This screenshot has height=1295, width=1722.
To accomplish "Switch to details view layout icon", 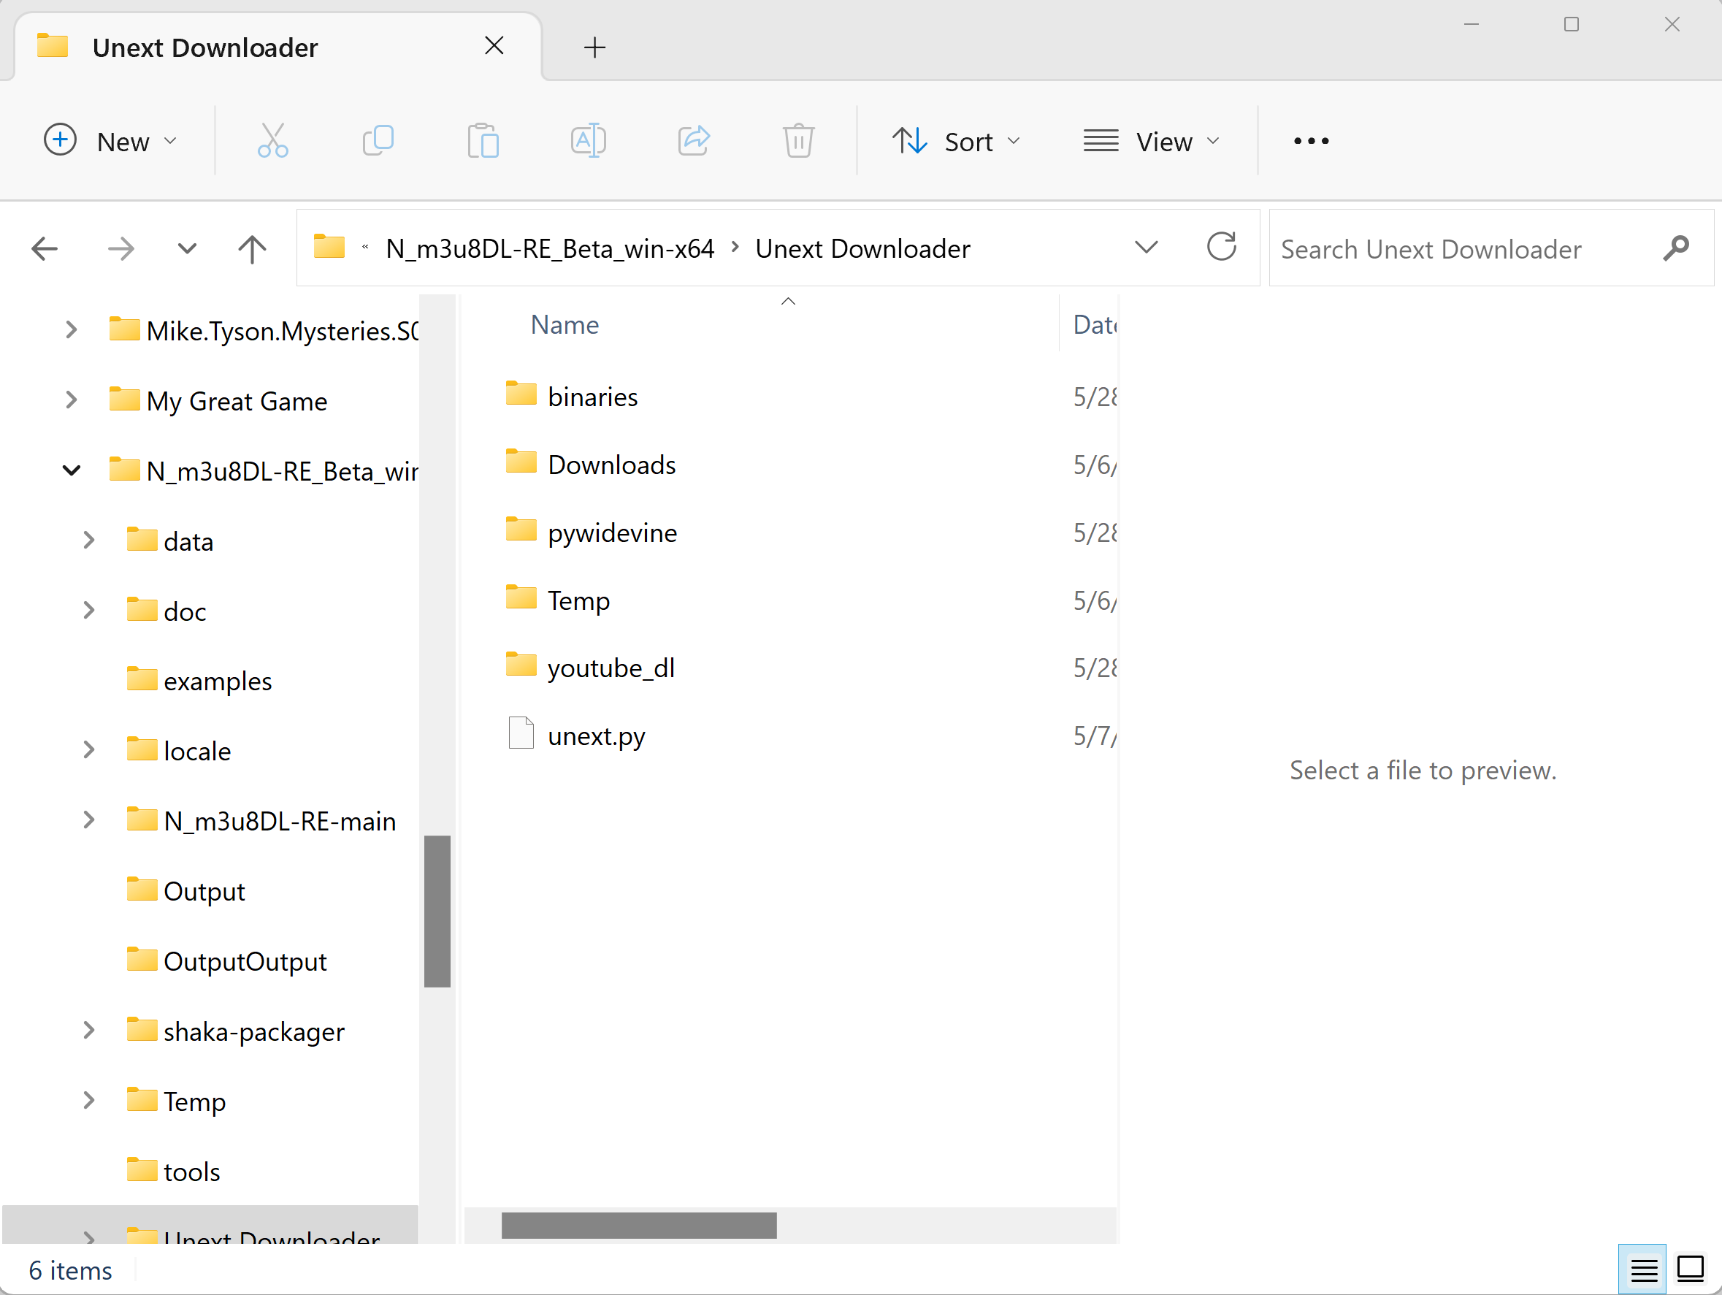I will pyautogui.click(x=1642, y=1269).
